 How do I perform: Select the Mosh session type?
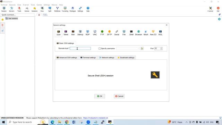[146, 33]
